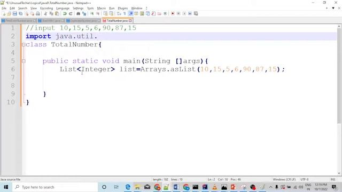Screen dimensions: 342x192
Task: Click the editor scrollbar down arrow
Action: 339,173
